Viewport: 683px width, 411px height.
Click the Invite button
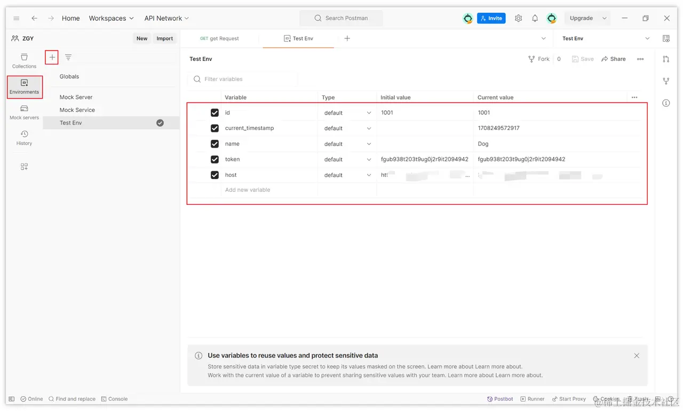tap(491, 18)
